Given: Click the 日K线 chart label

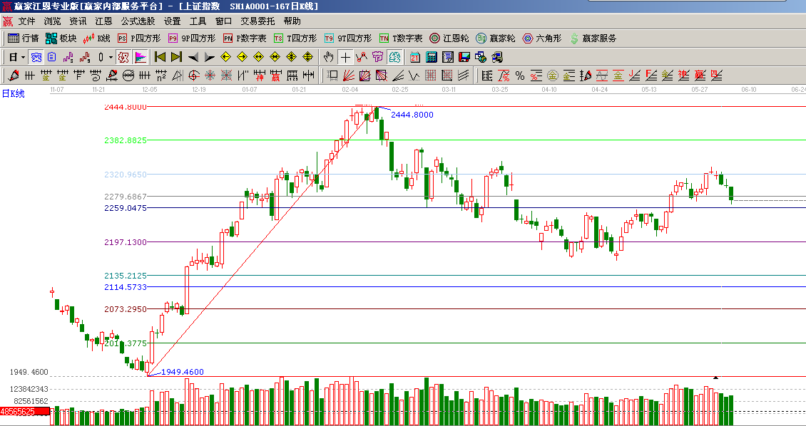Looking at the screenshot, I should coord(13,94).
